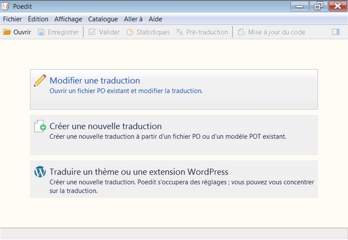
Task: Click the Statistiques toolbar label
Action: click(153, 32)
